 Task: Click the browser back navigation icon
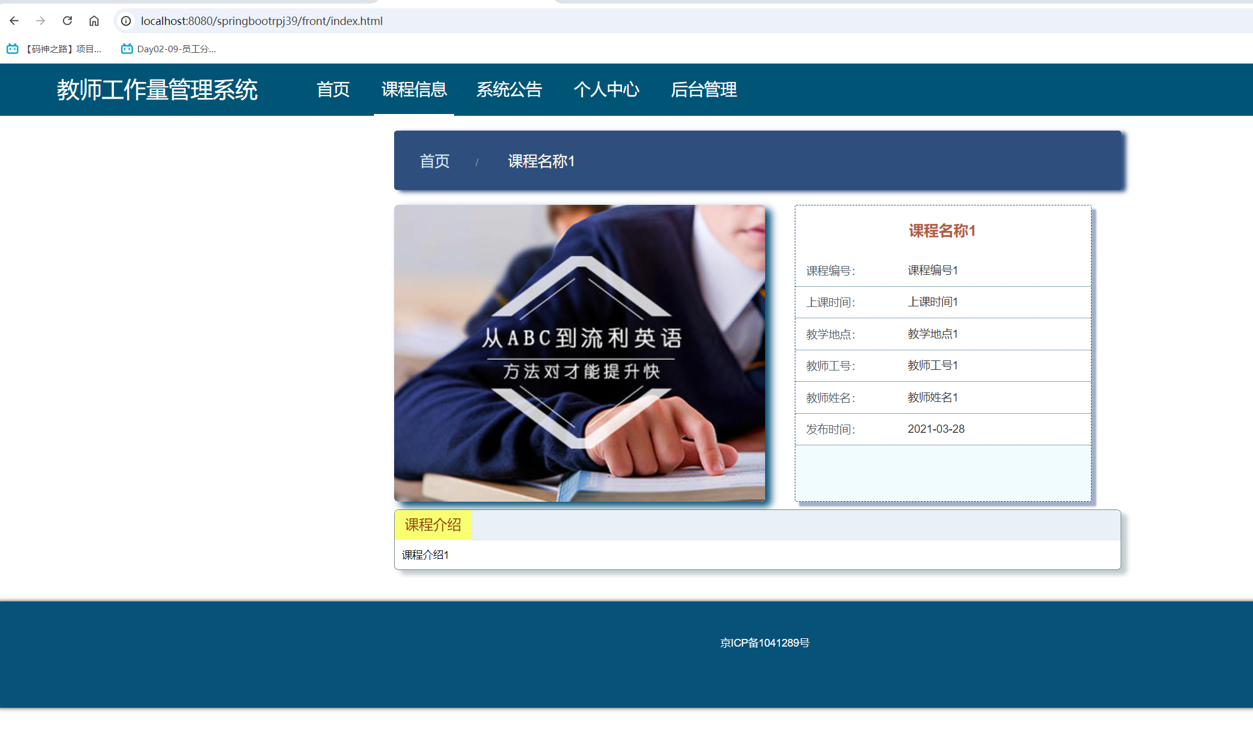coord(14,20)
